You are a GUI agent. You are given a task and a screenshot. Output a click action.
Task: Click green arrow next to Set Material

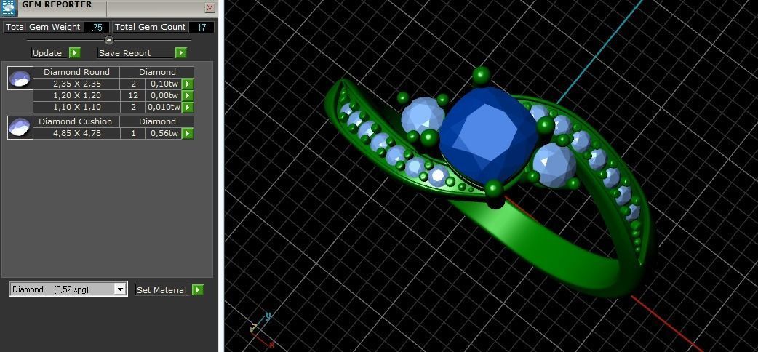click(198, 289)
